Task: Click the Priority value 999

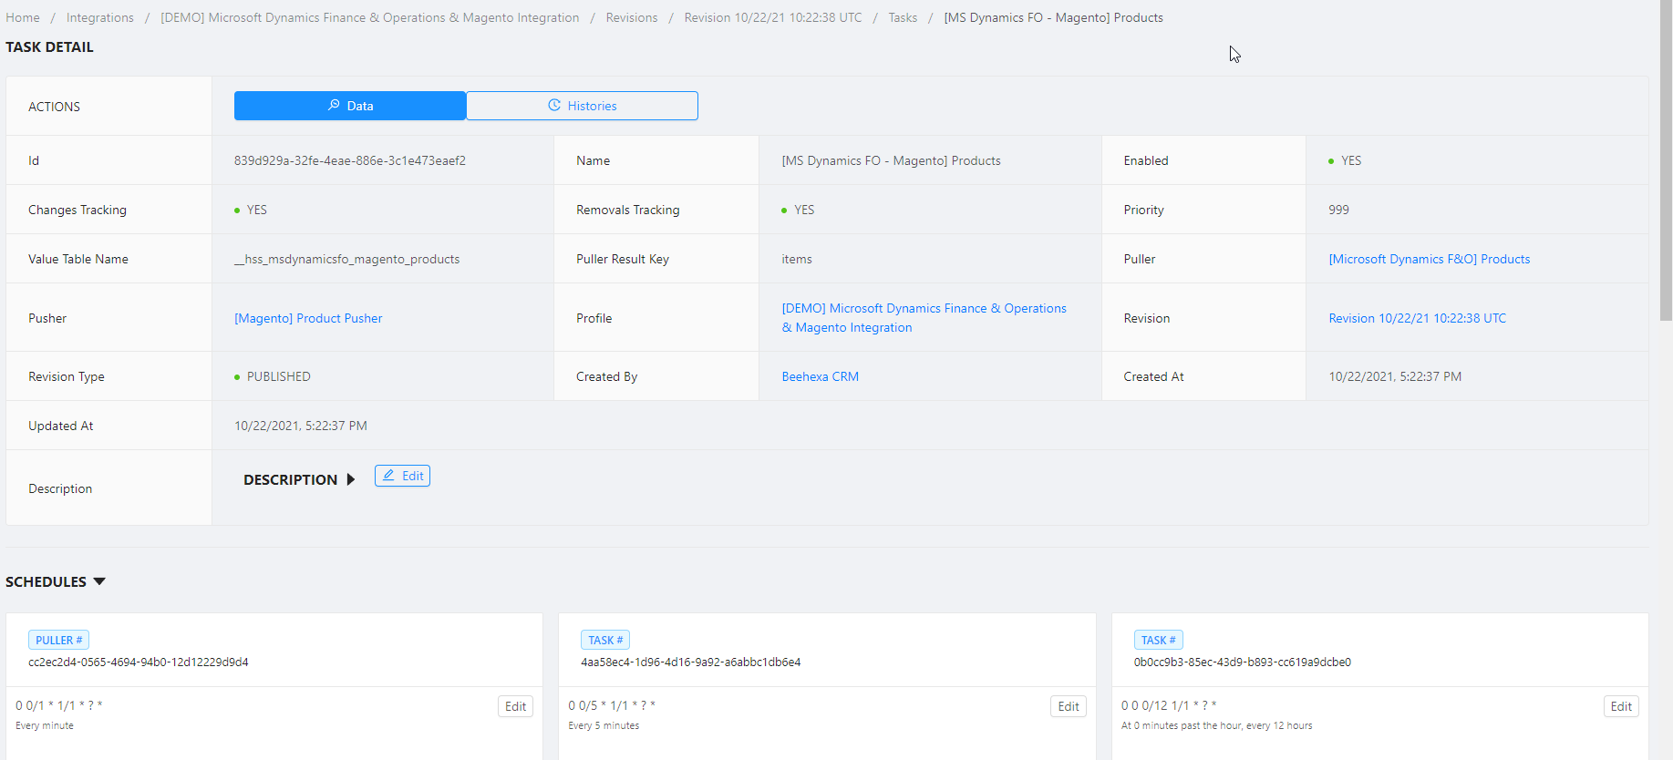Action: [1338, 210]
